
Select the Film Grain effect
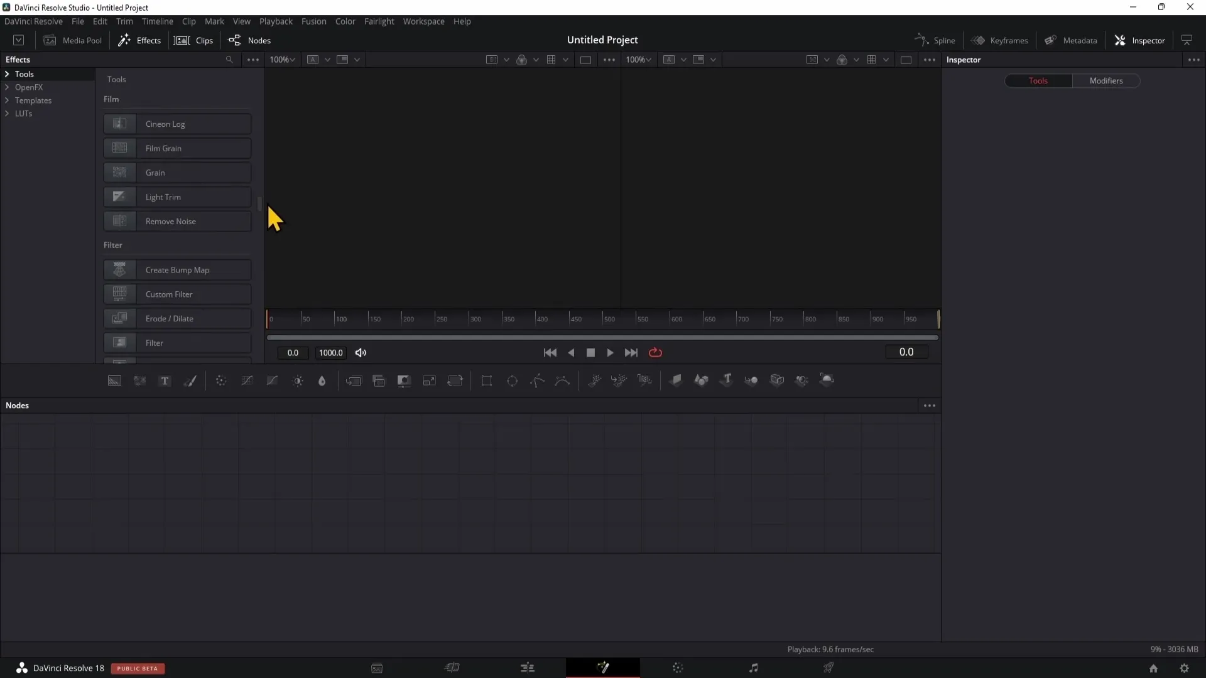177,148
